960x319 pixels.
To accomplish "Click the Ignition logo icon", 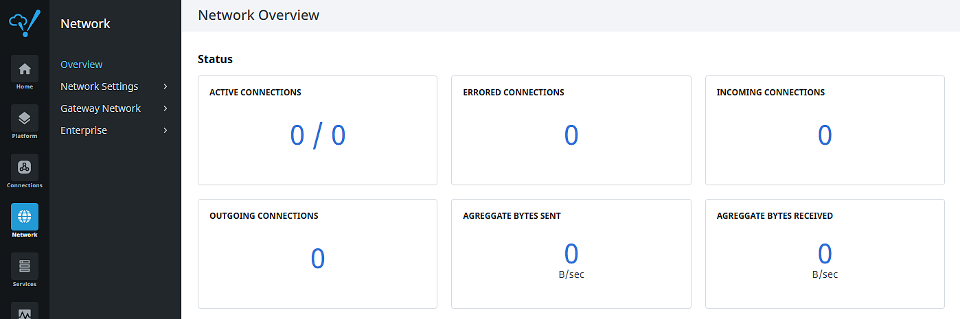I will click(25, 22).
